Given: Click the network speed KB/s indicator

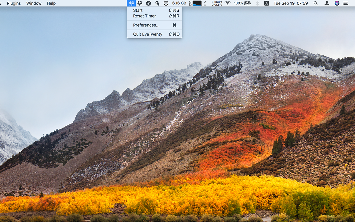Looking at the screenshot, I should (x=217, y=3).
